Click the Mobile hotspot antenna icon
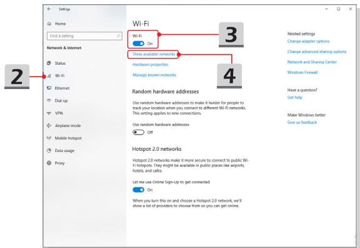This screenshot has height=248, width=360. point(49,138)
